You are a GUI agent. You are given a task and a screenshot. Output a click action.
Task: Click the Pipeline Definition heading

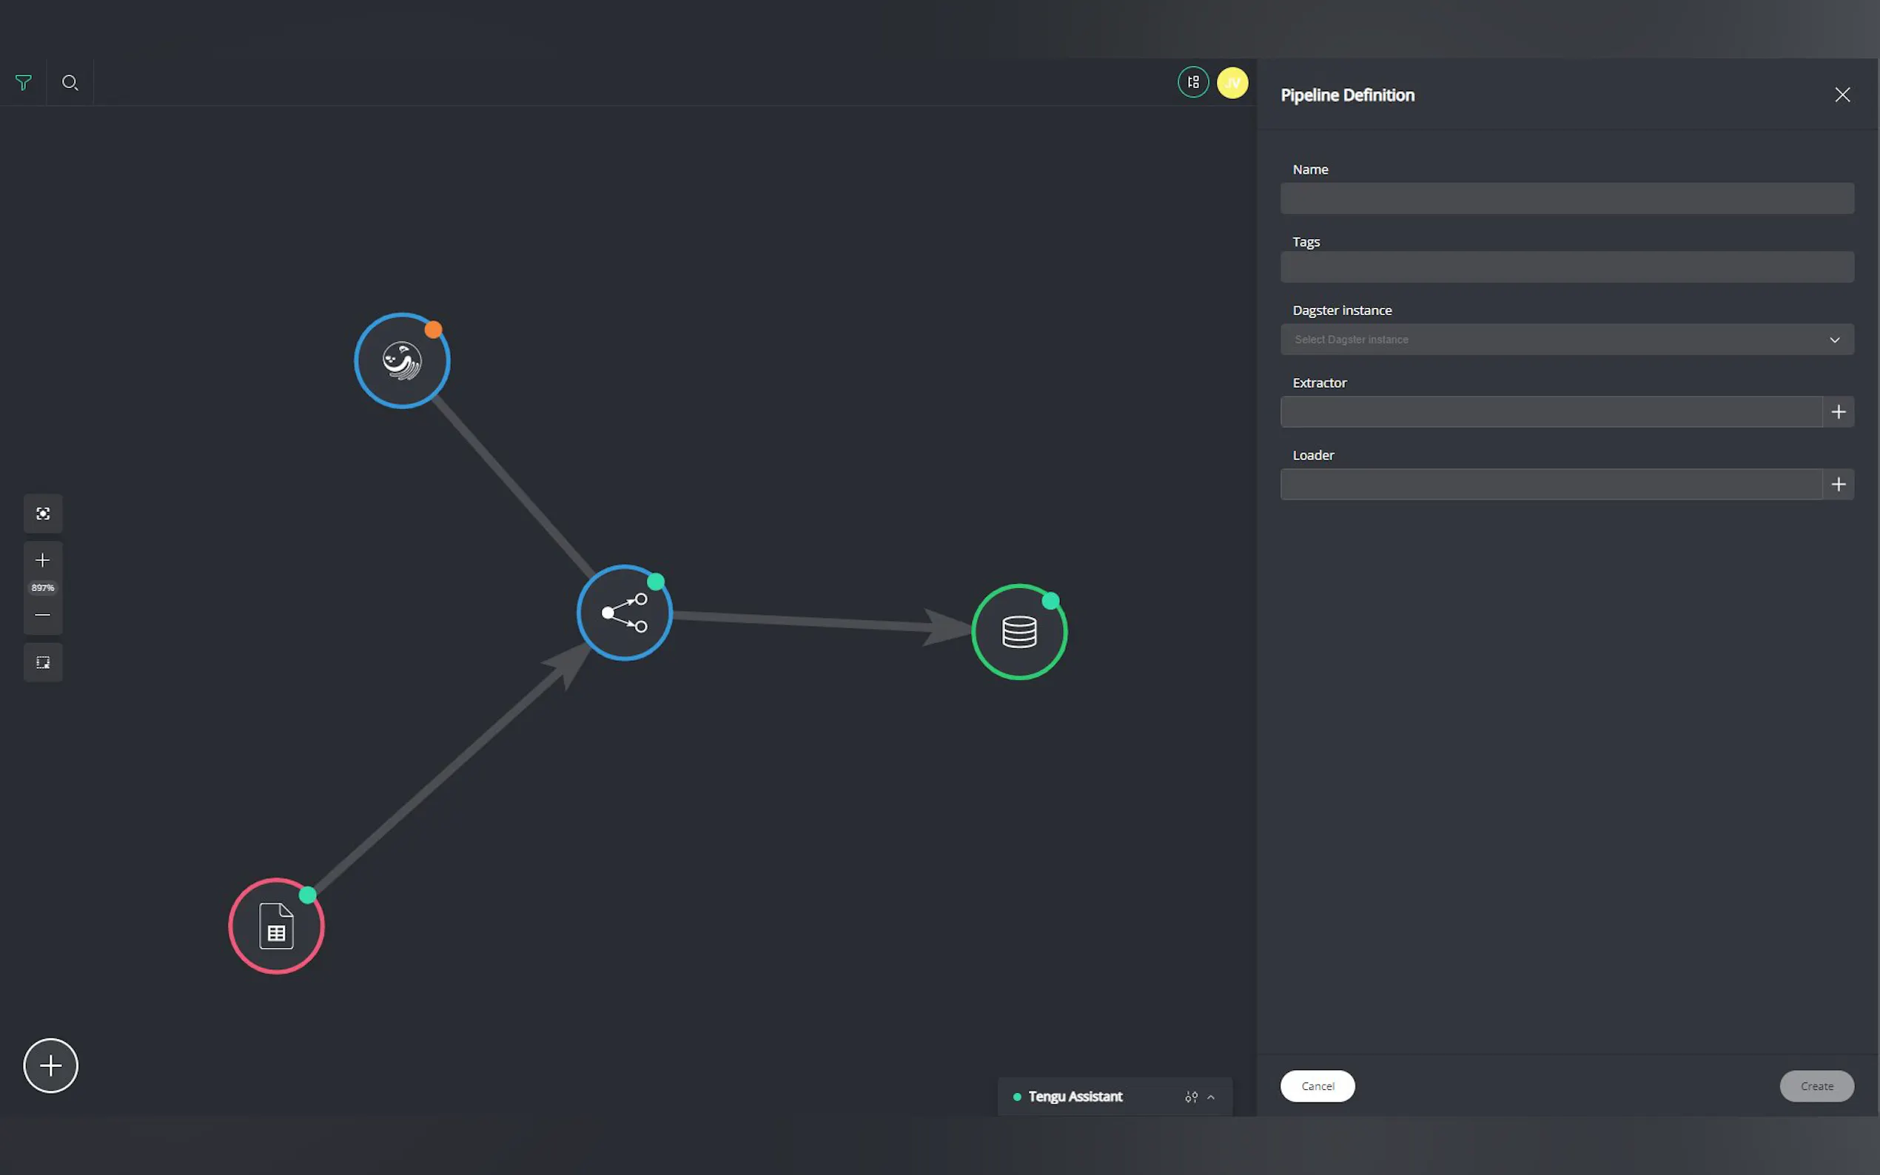tap(1347, 95)
